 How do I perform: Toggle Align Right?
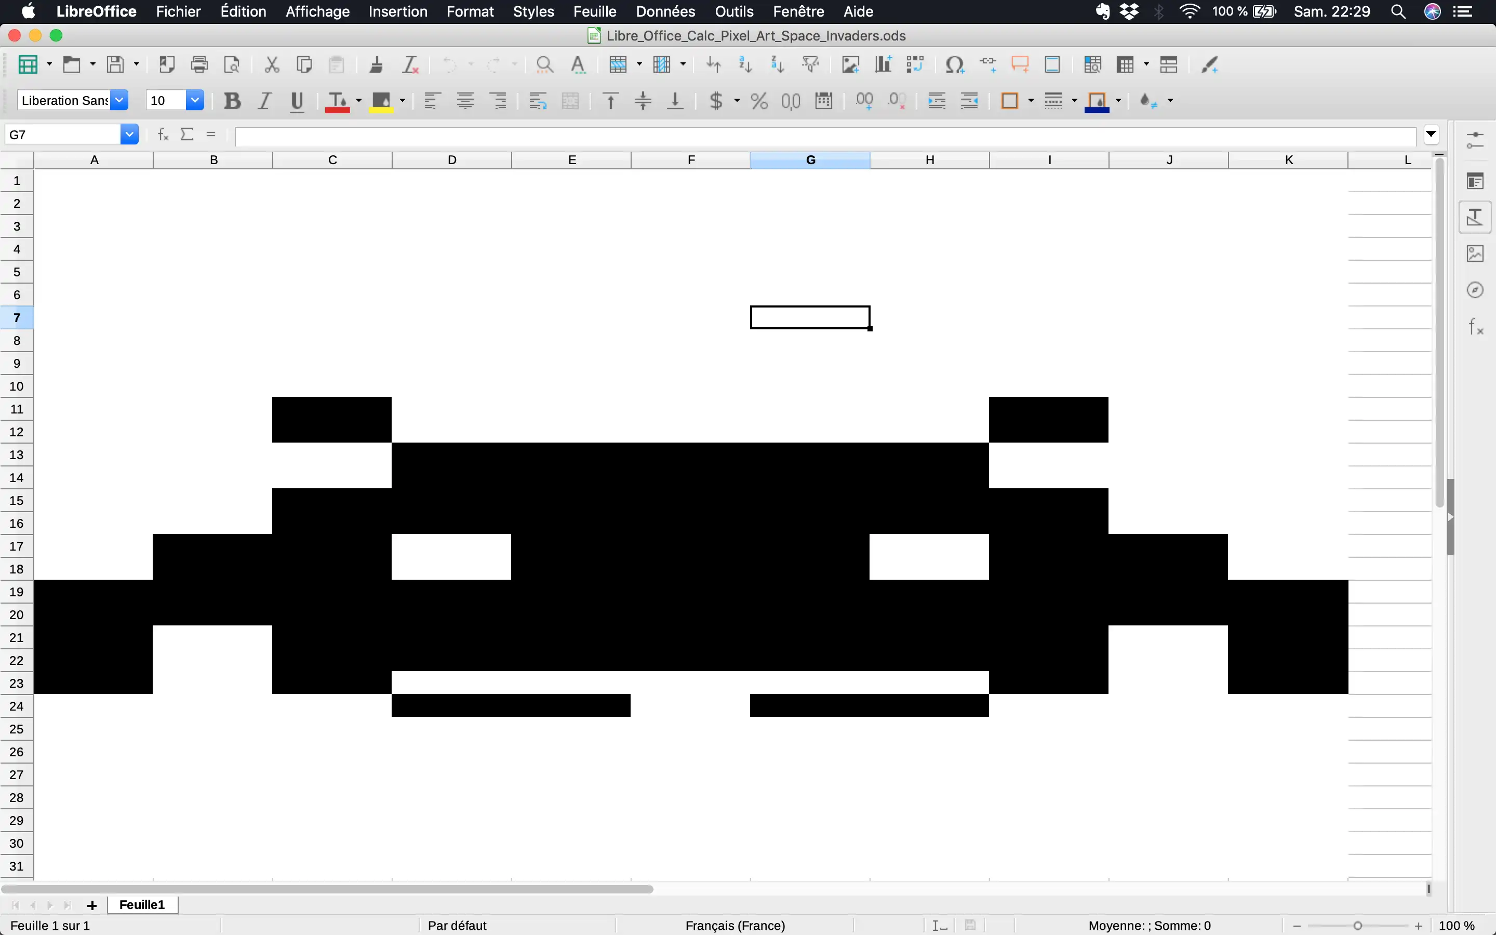tap(498, 101)
